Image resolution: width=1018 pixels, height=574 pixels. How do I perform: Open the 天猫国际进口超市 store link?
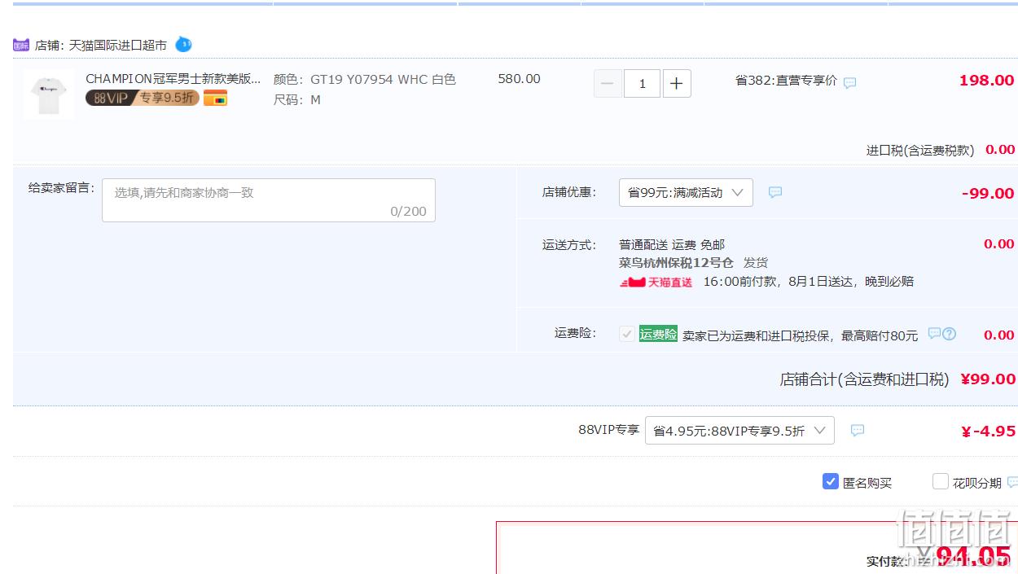[117, 46]
